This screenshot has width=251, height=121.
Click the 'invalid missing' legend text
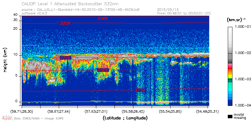coord(240,116)
